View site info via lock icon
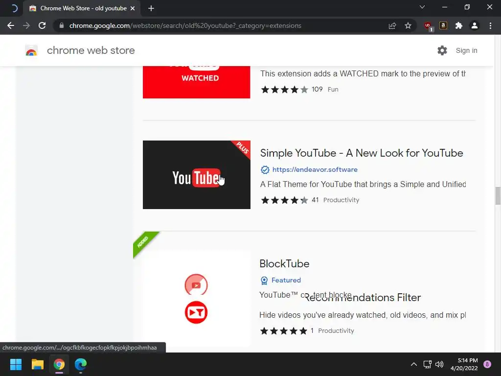Viewport: 501px width, 376px height. (x=62, y=25)
